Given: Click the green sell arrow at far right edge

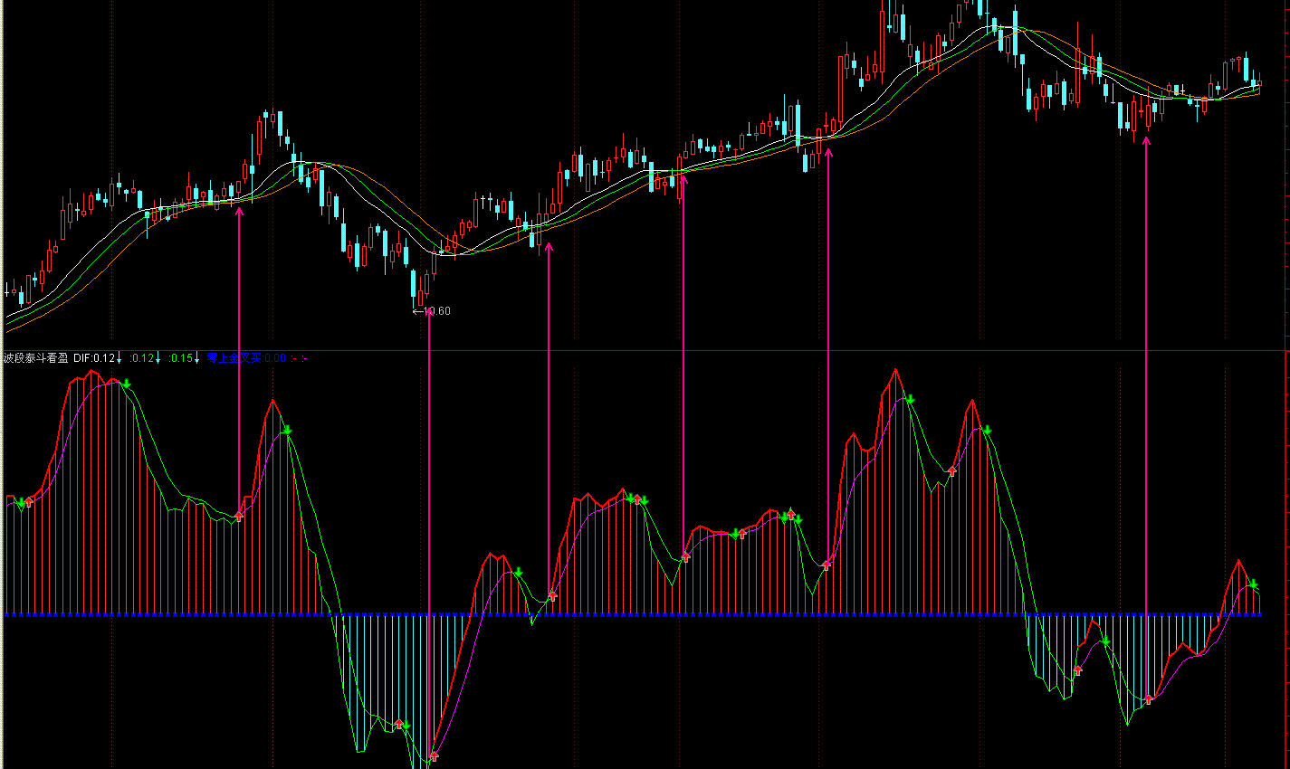Looking at the screenshot, I should click(1254, 584).
